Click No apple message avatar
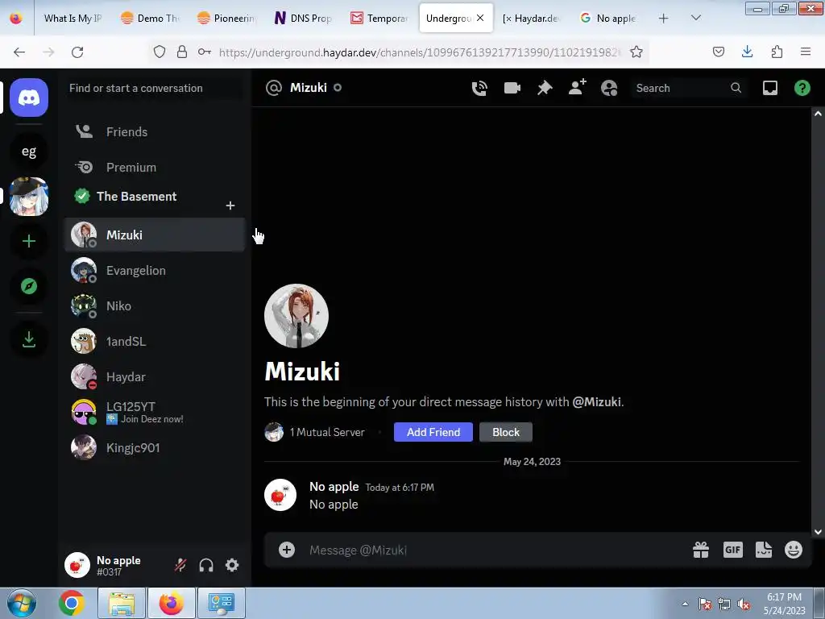The width and height of the screenshot is (825, 619). (x=280, y=495)
